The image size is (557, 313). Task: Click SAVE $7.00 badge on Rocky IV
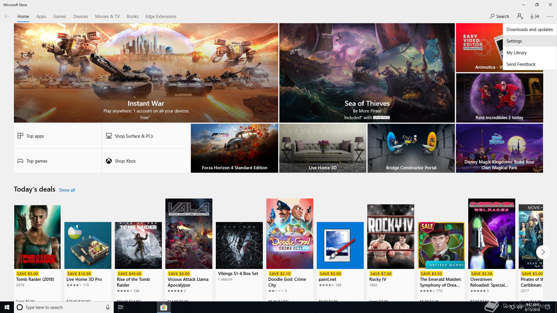coord(381,274)
